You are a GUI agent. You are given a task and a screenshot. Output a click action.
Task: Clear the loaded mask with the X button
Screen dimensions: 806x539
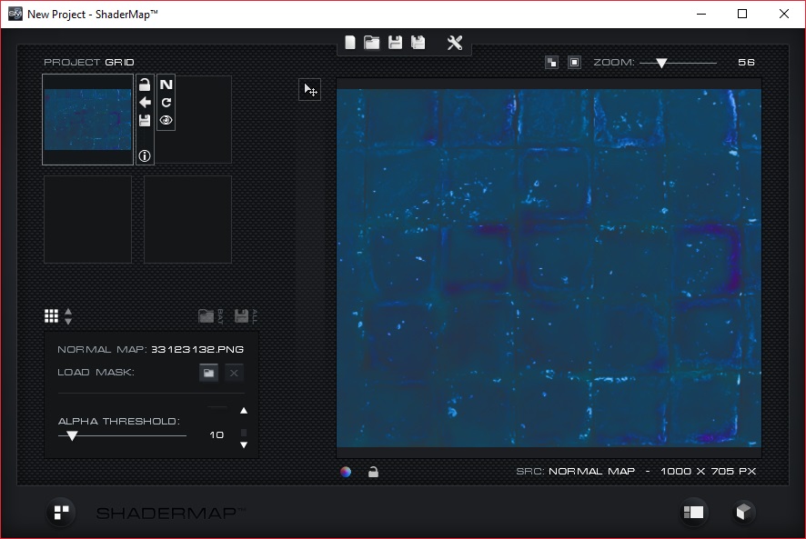coord(234,373)
